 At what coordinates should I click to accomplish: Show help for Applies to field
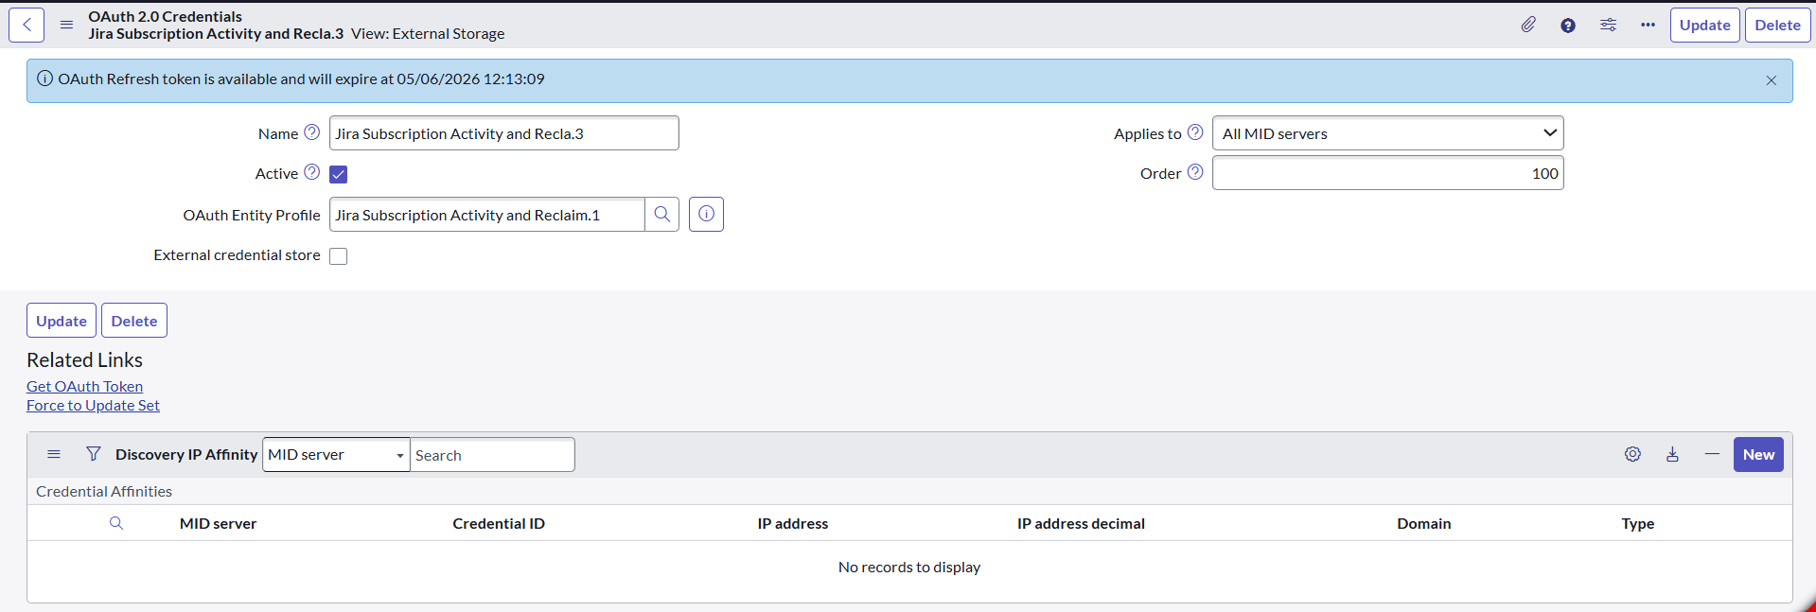point(1195,132)
